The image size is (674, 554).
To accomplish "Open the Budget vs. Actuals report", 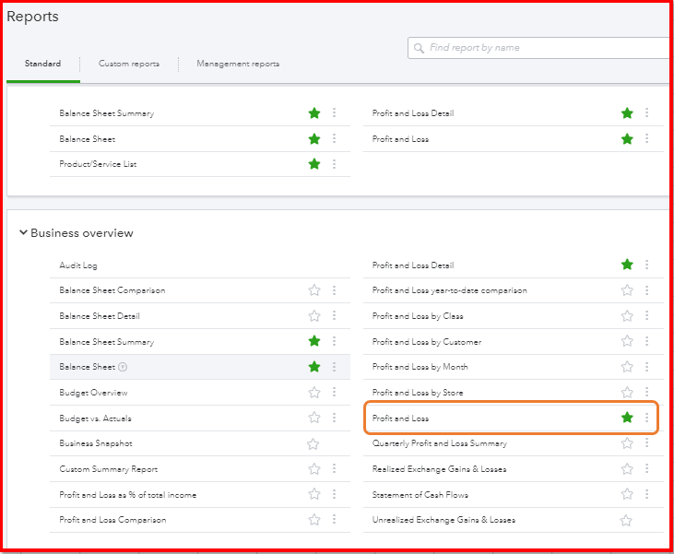I will click(95, 418).
